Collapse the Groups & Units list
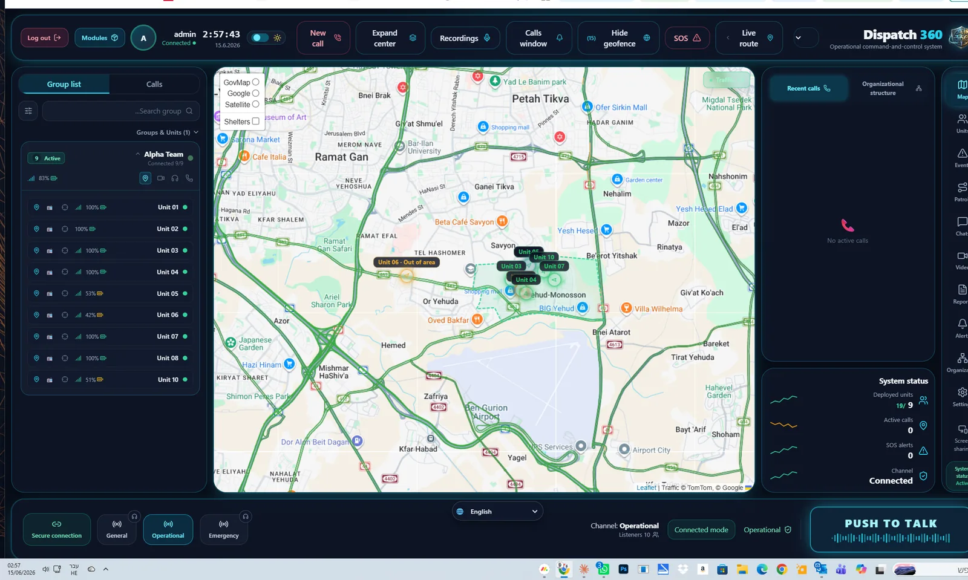 [x=196, y=132]
